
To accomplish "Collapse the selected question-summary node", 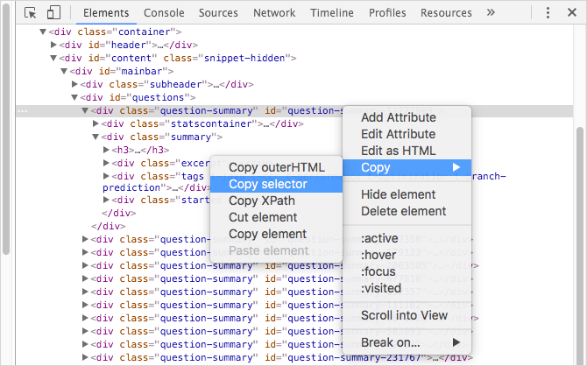I will click(85, 111).
